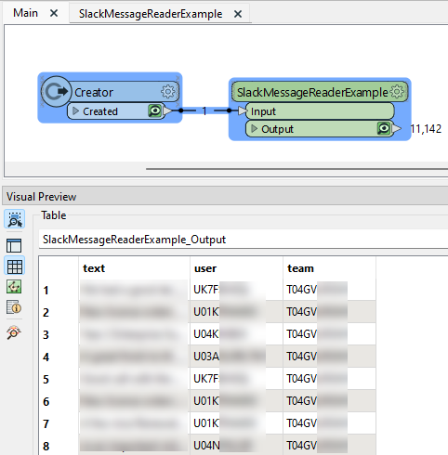
Task: Close the SlackMessageReaderExample tab
Action: pos(238,14)
